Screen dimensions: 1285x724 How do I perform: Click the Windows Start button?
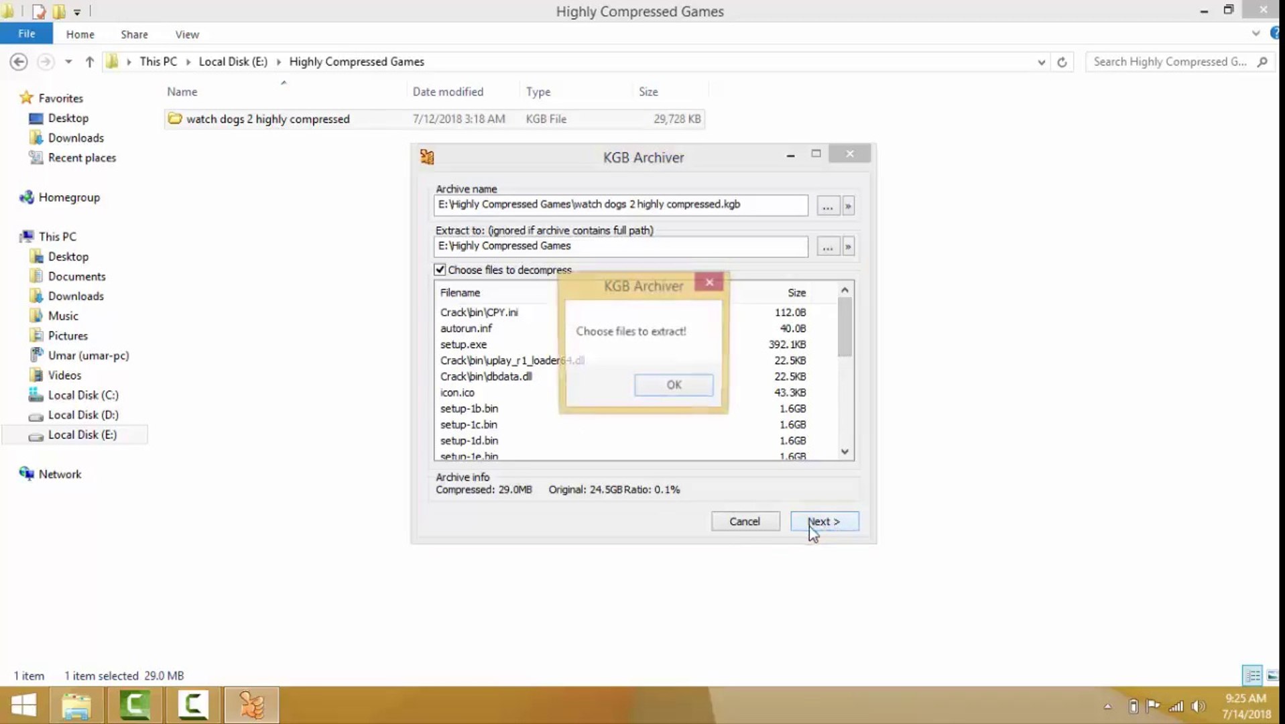tap(24, 705)
